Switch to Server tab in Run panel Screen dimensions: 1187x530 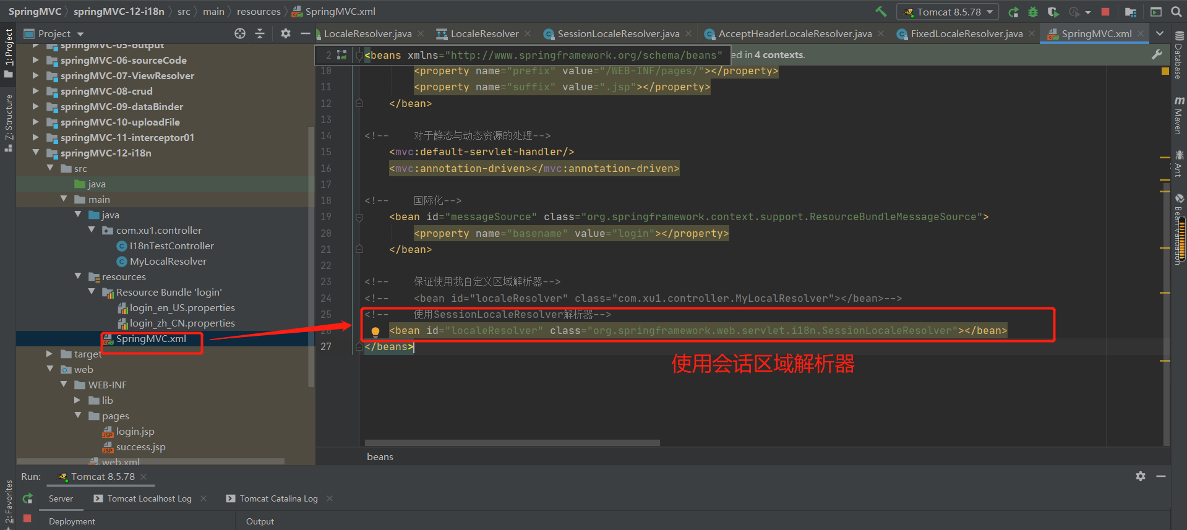(61, 498)
